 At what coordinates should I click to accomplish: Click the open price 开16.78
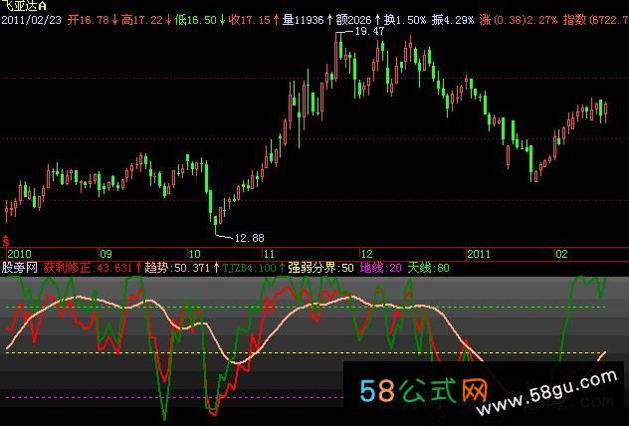pyautogui.click(x=88, y=20)
